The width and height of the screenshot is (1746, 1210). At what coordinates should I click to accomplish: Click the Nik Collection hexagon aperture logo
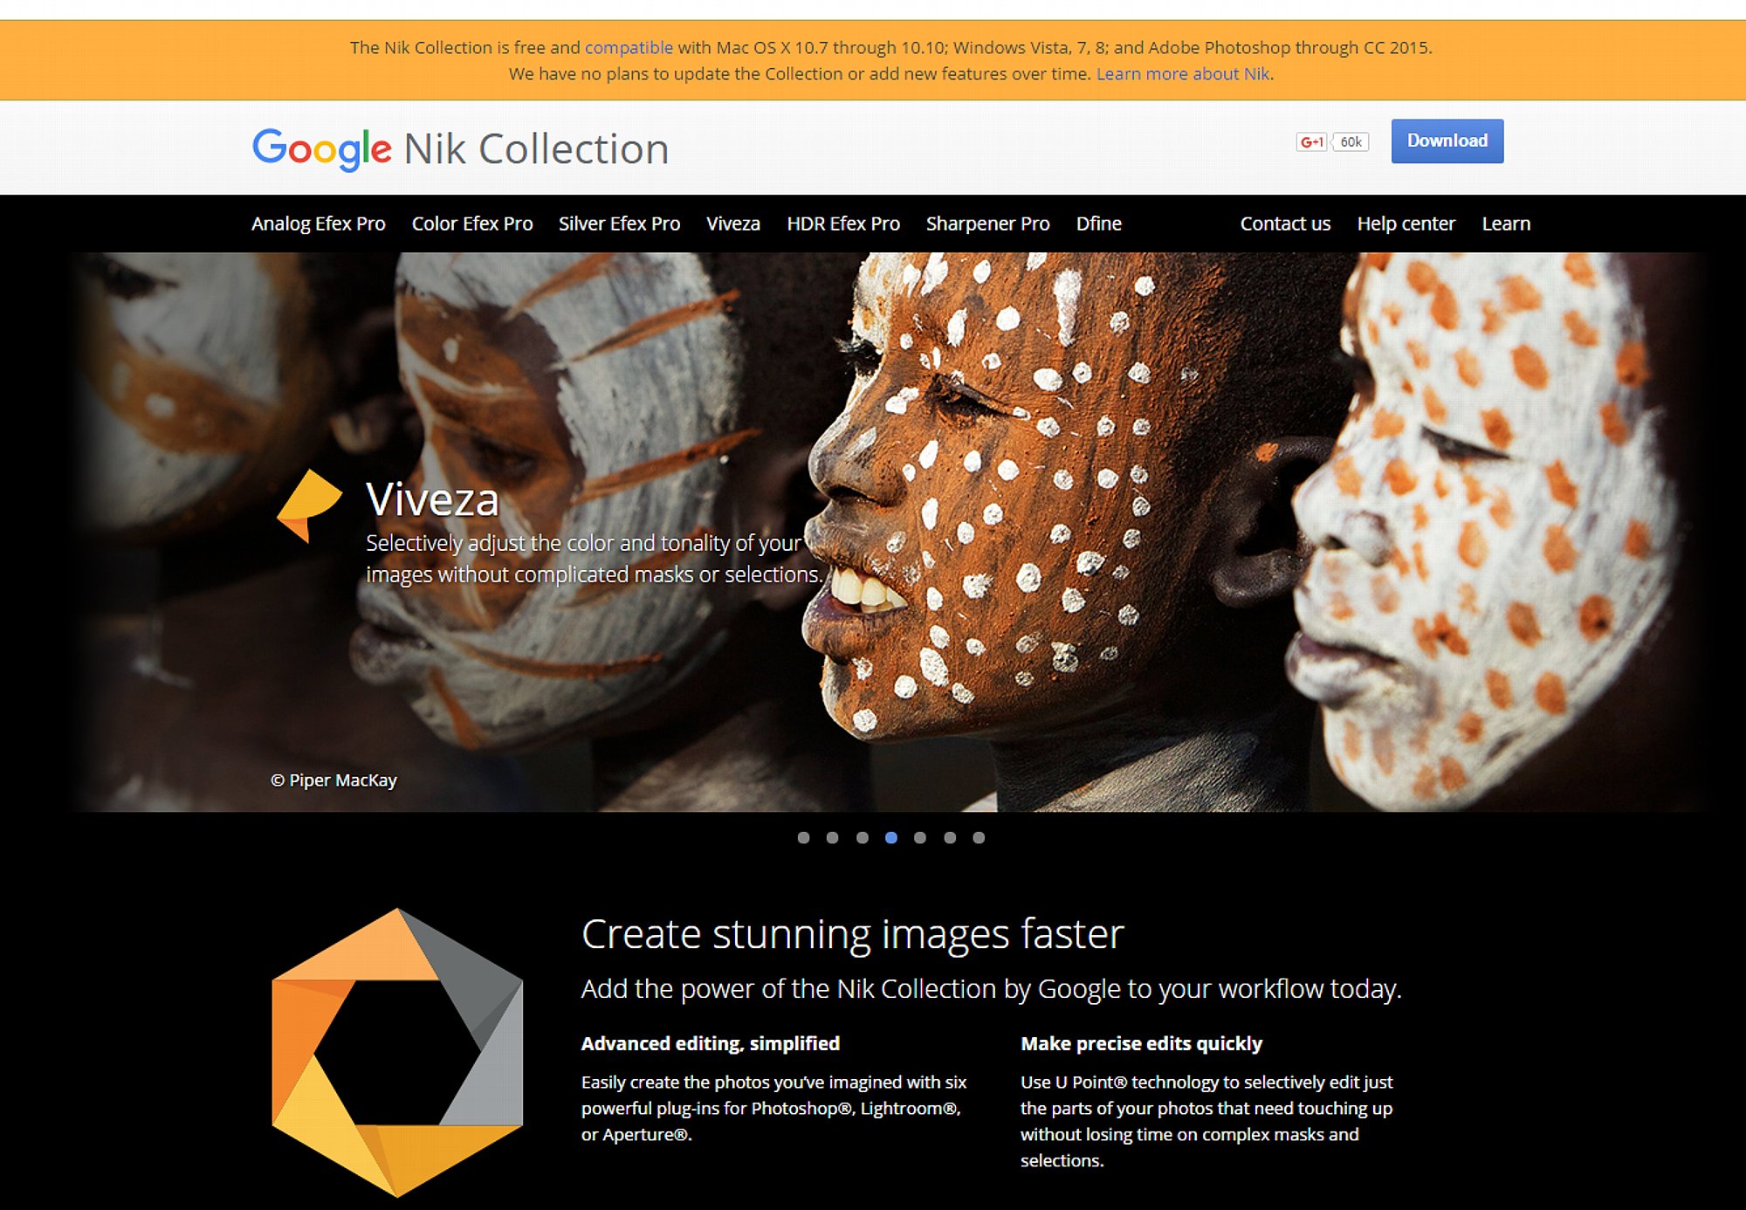pos(397,1052)
